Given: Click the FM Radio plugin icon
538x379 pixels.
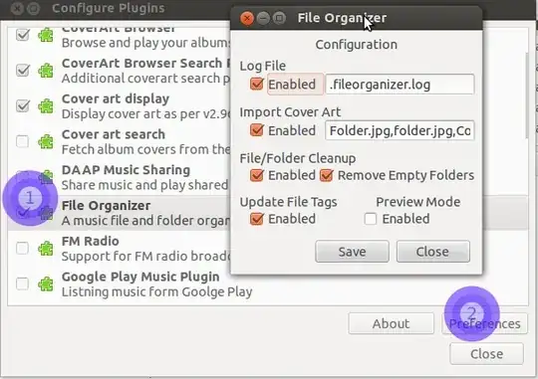Looking at the screenshot, I should point(46,249).
